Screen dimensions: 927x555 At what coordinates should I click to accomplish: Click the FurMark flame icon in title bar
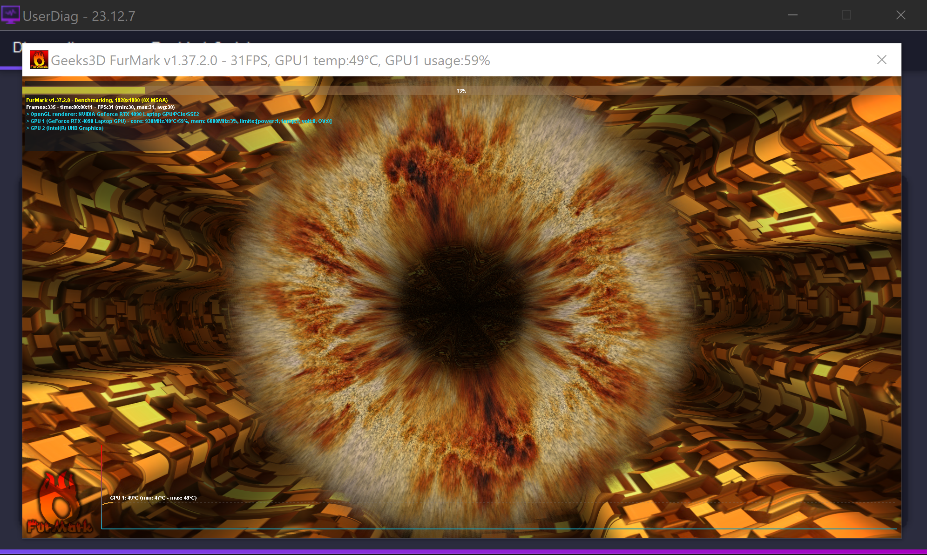[39, 60]
